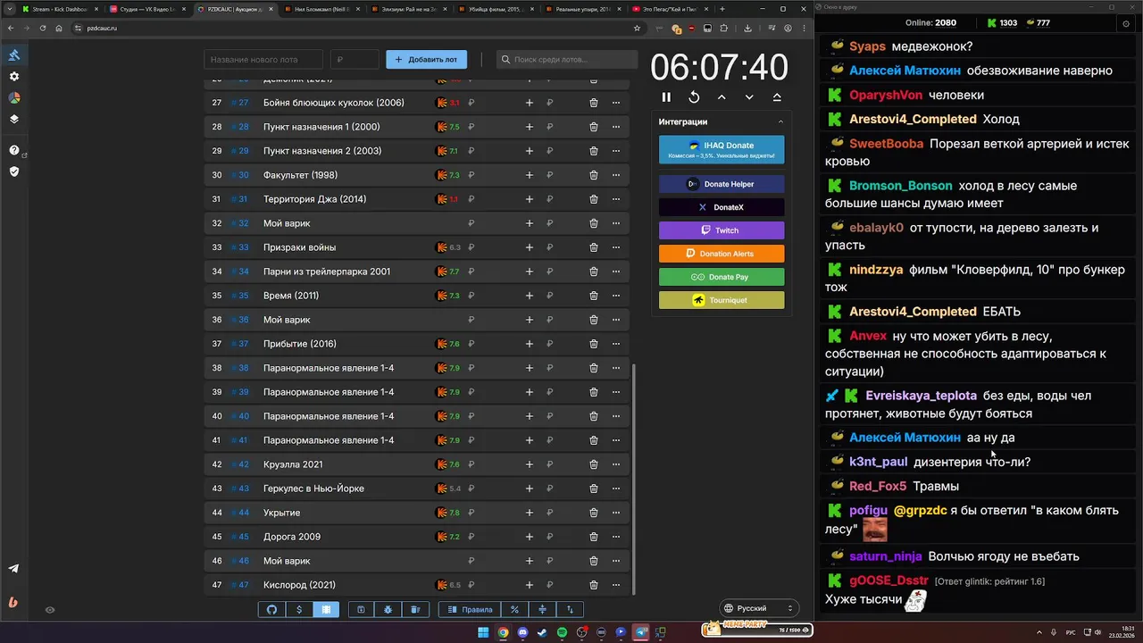
Task: Click the double-up arrow timer icon
Action: [x=777, y=97]
